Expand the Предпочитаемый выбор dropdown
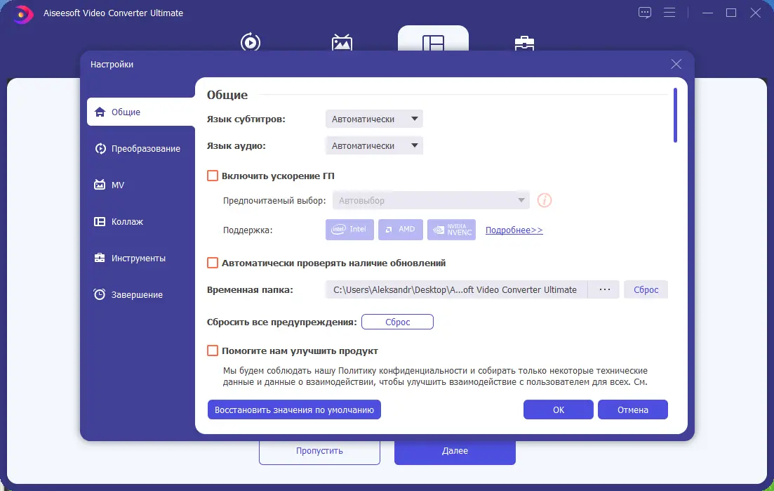 pos(431,201)
